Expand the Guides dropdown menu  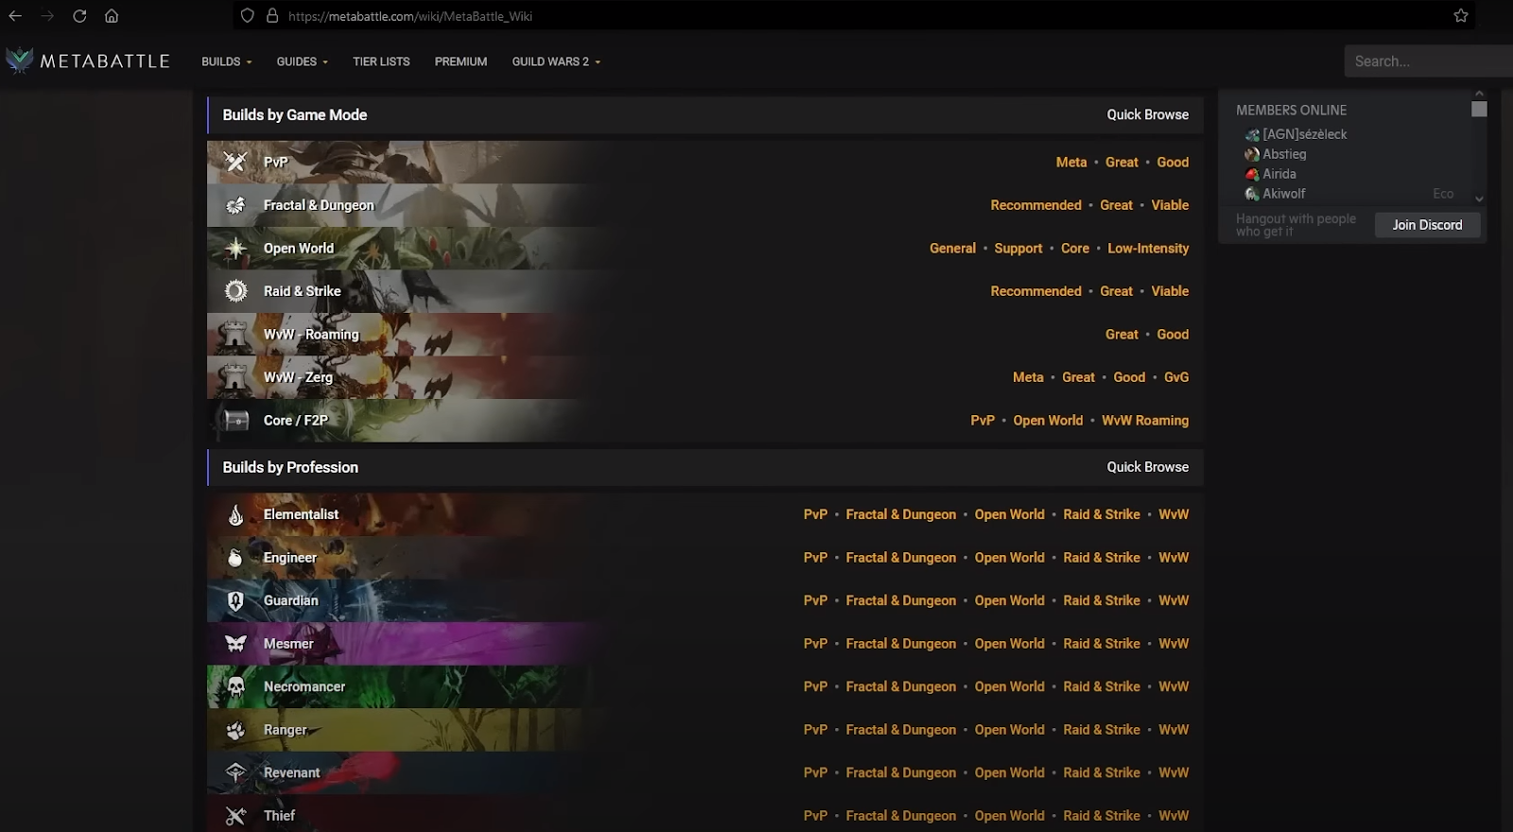pos(303,61)
